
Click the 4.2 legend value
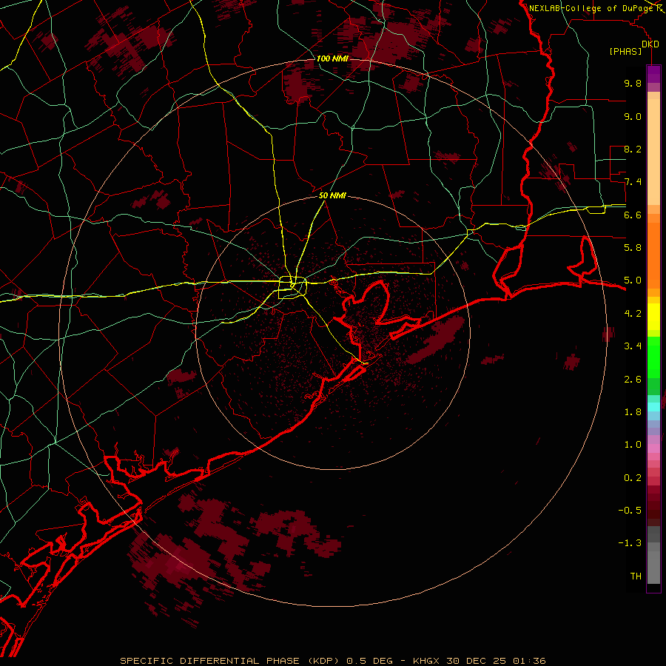coord(633,314)
